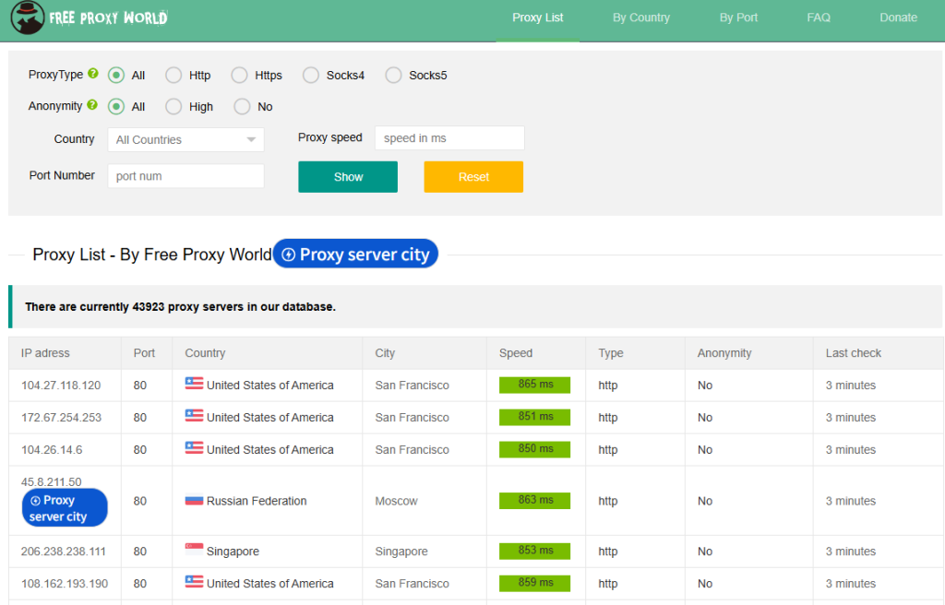Click the Port column header
Viewport: 945px width, 605px height.
click(144, 353)
